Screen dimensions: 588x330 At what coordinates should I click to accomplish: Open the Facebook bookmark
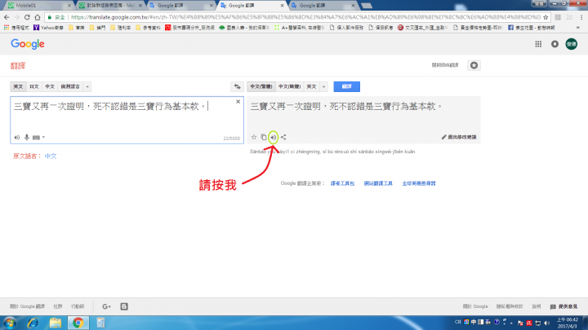click(x=532, y=28)
